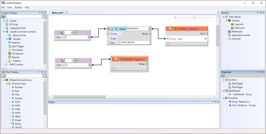Choose the On Dispose trash icon

pyautogui.click(x=10, y=54)
